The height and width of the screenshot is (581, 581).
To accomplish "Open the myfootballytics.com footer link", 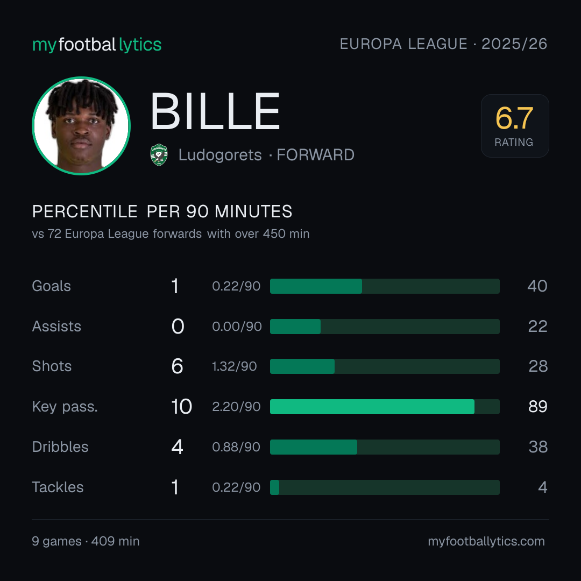I will click(x=486, y=541).
